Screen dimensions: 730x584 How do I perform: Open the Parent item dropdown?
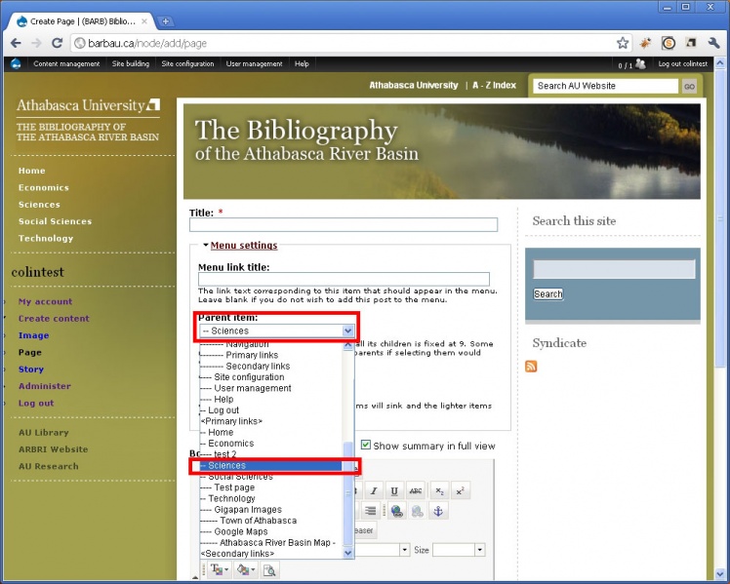click(x=277, y=331)
